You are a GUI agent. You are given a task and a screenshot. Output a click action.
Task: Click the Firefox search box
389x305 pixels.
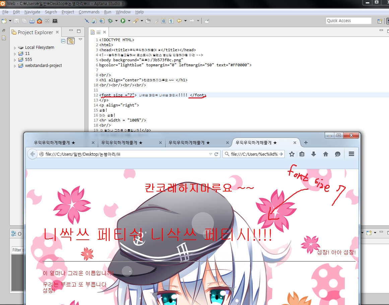click(254, 154)
